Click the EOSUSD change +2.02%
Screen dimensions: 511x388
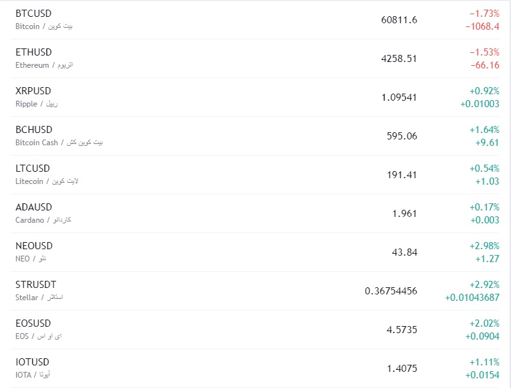484,323
